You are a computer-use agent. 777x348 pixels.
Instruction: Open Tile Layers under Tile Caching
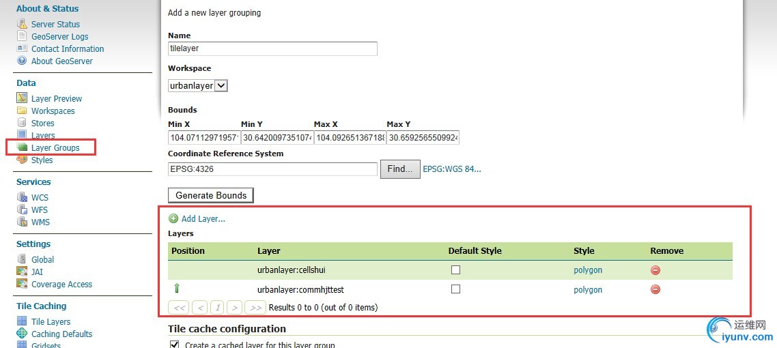click(51, 321)
